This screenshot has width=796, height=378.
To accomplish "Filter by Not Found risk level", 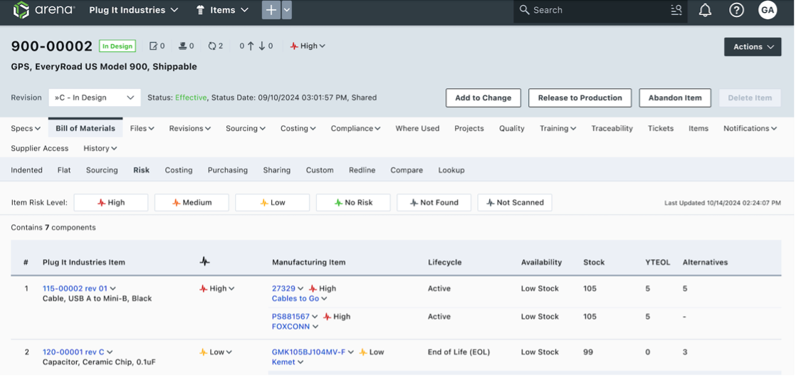I will click(434, 202).
